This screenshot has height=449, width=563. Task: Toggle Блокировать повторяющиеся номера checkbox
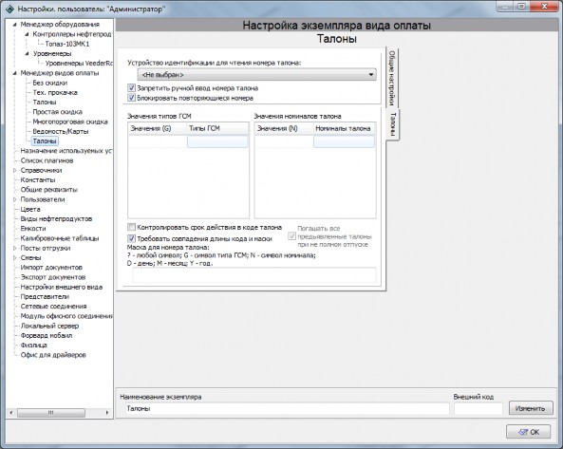click(x=131, y=98)
